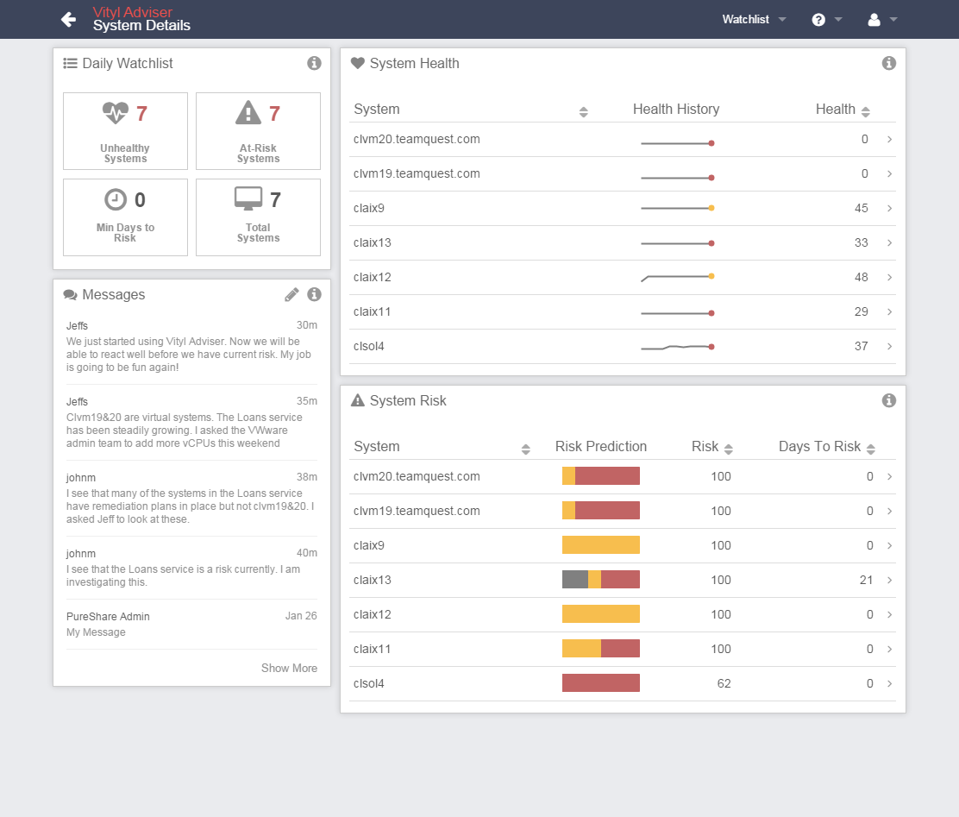Click the Daily Watchlist info icon
This screenshot has width=959, height=817.
[314, 63]
